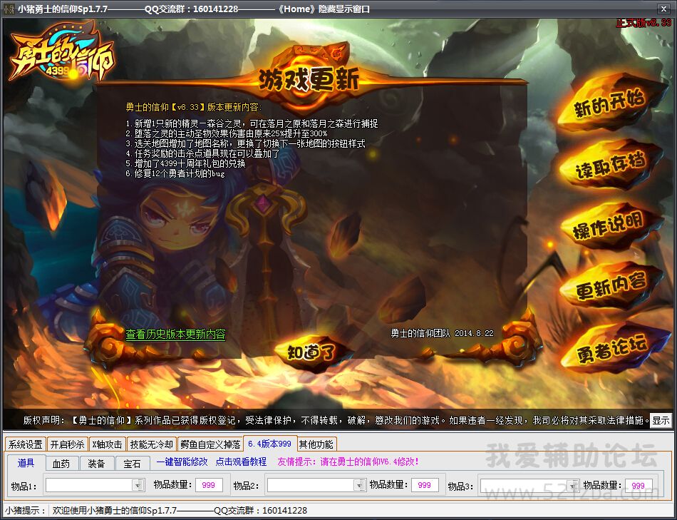Select the 6.4版本999 tab
Image resolution: width=677 pixels, height=520 pixels.
[270, 444]
